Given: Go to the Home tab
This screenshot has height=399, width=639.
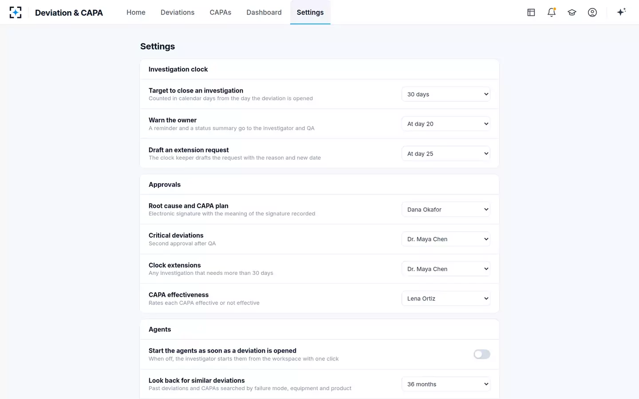Looking at the screenshot, I should click(x=136, y=12).
